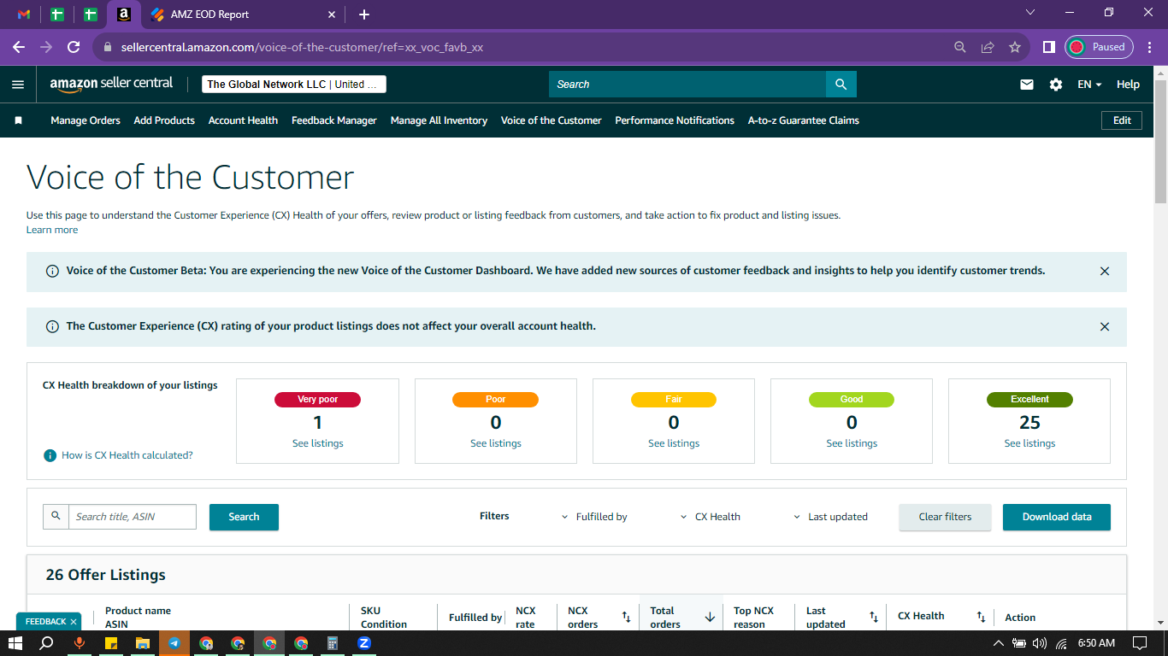The height and width of the screenshot is (656, 1168).
Task: Dismiss the CX rating account health banner
Action: point(1105,326)
